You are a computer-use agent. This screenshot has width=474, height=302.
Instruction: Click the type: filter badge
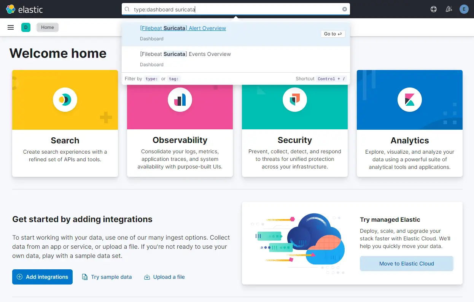151,79
